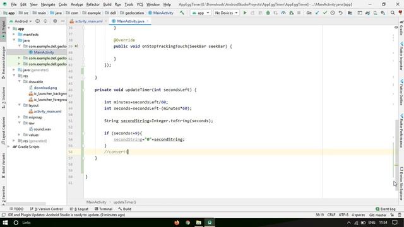Open the Profiler gauge icon in toolbar
The height and width of the screenshot is (227, 404).
click(x=283, y=13)
